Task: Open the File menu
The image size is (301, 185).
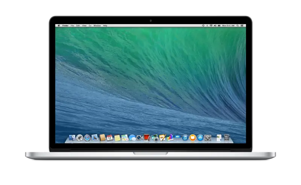Action: click(x=72, y=26)
